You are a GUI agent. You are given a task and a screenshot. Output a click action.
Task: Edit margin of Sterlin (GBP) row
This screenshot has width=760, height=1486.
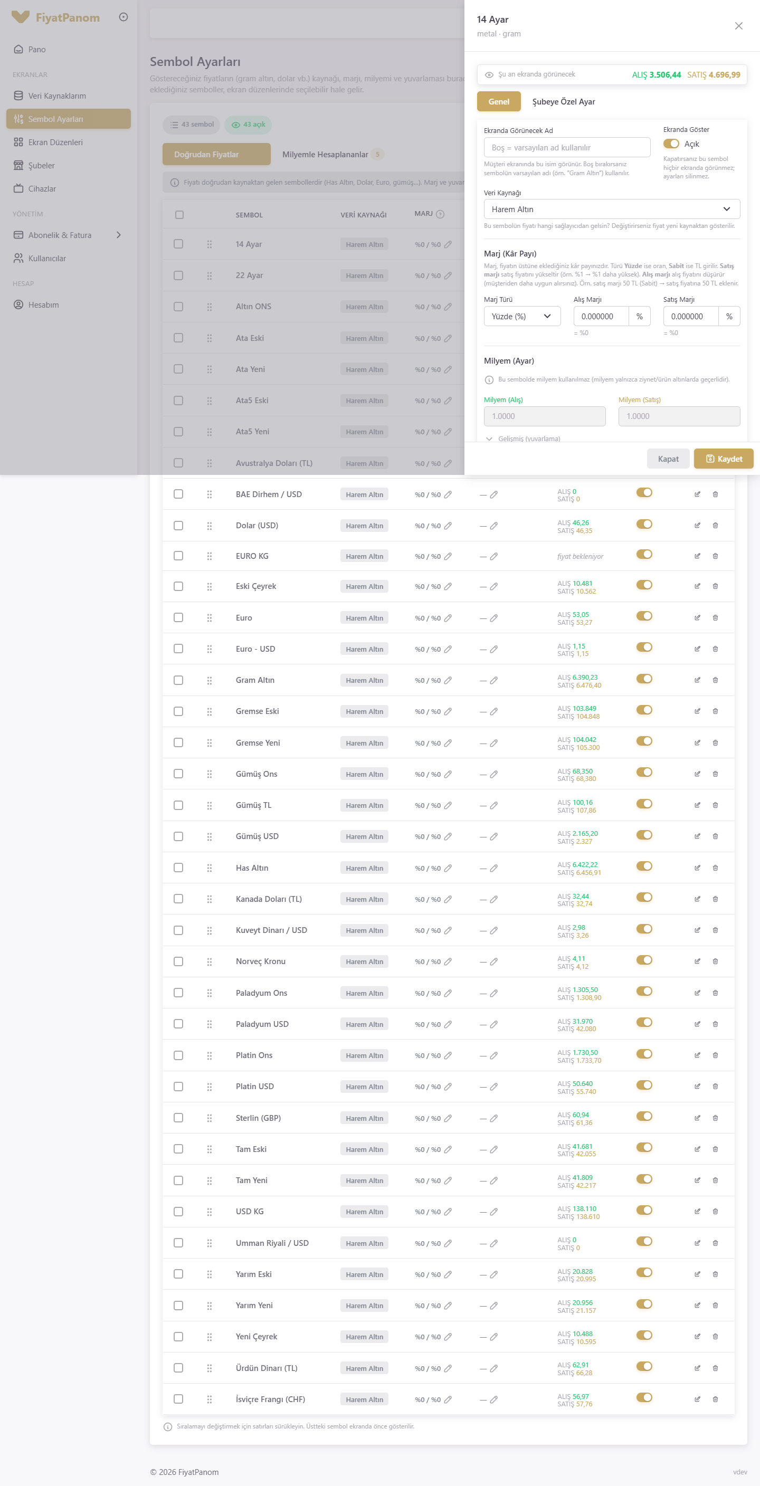coord(448,1118)
